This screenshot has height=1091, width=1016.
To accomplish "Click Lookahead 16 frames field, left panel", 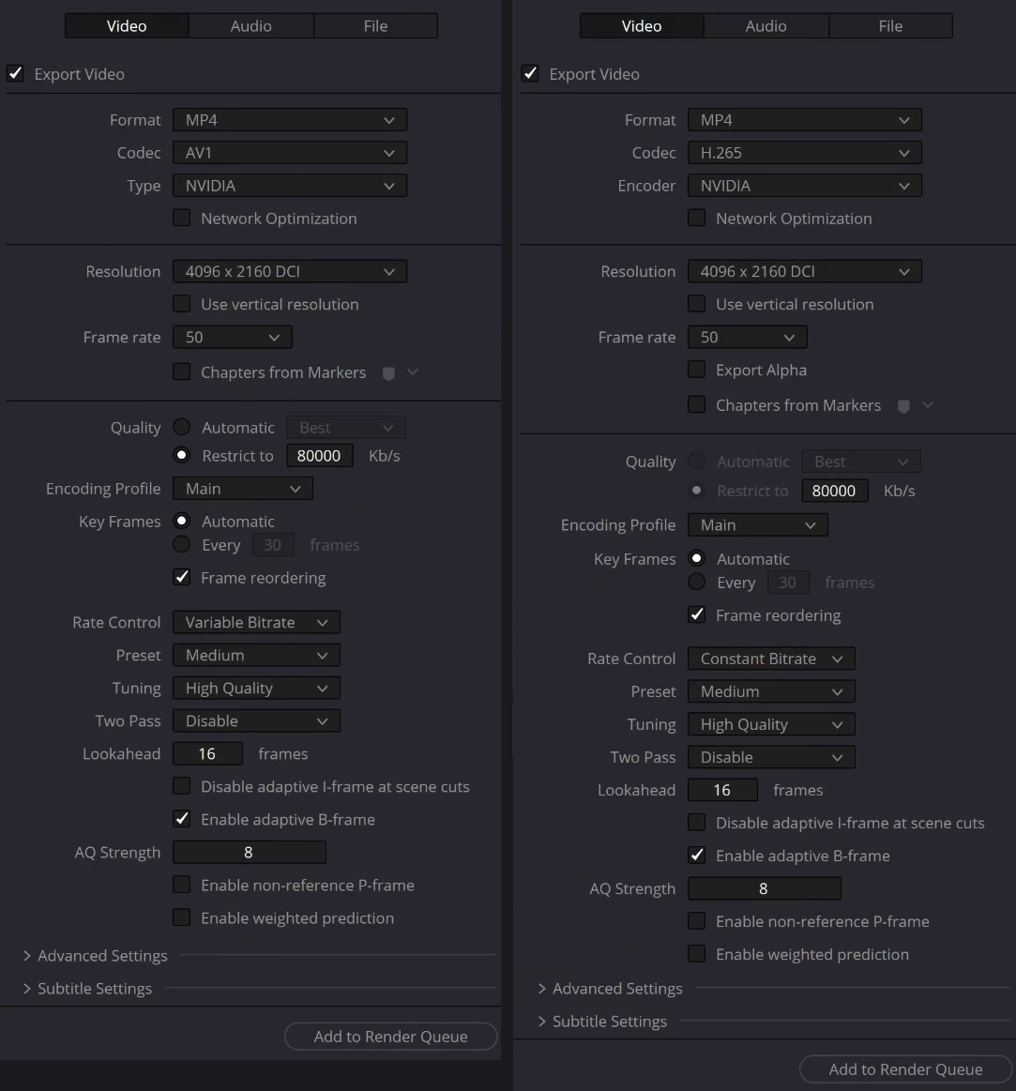I will tap(207, 753).
